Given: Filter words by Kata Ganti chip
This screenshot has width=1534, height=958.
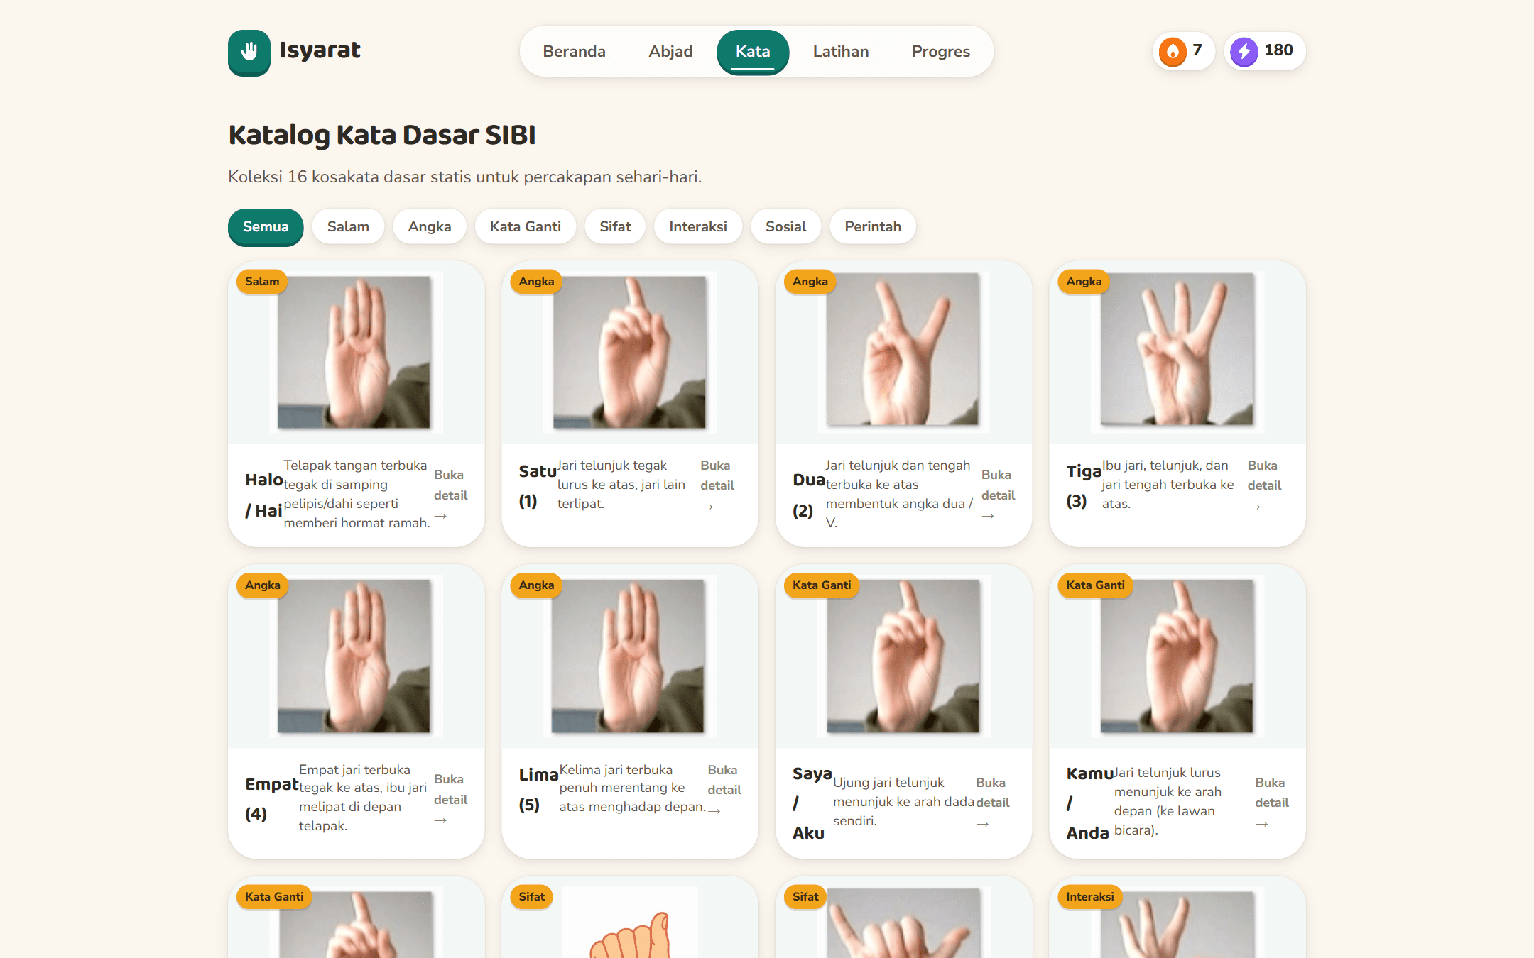Looking at the screenshot, I should (x=526, y=226).
